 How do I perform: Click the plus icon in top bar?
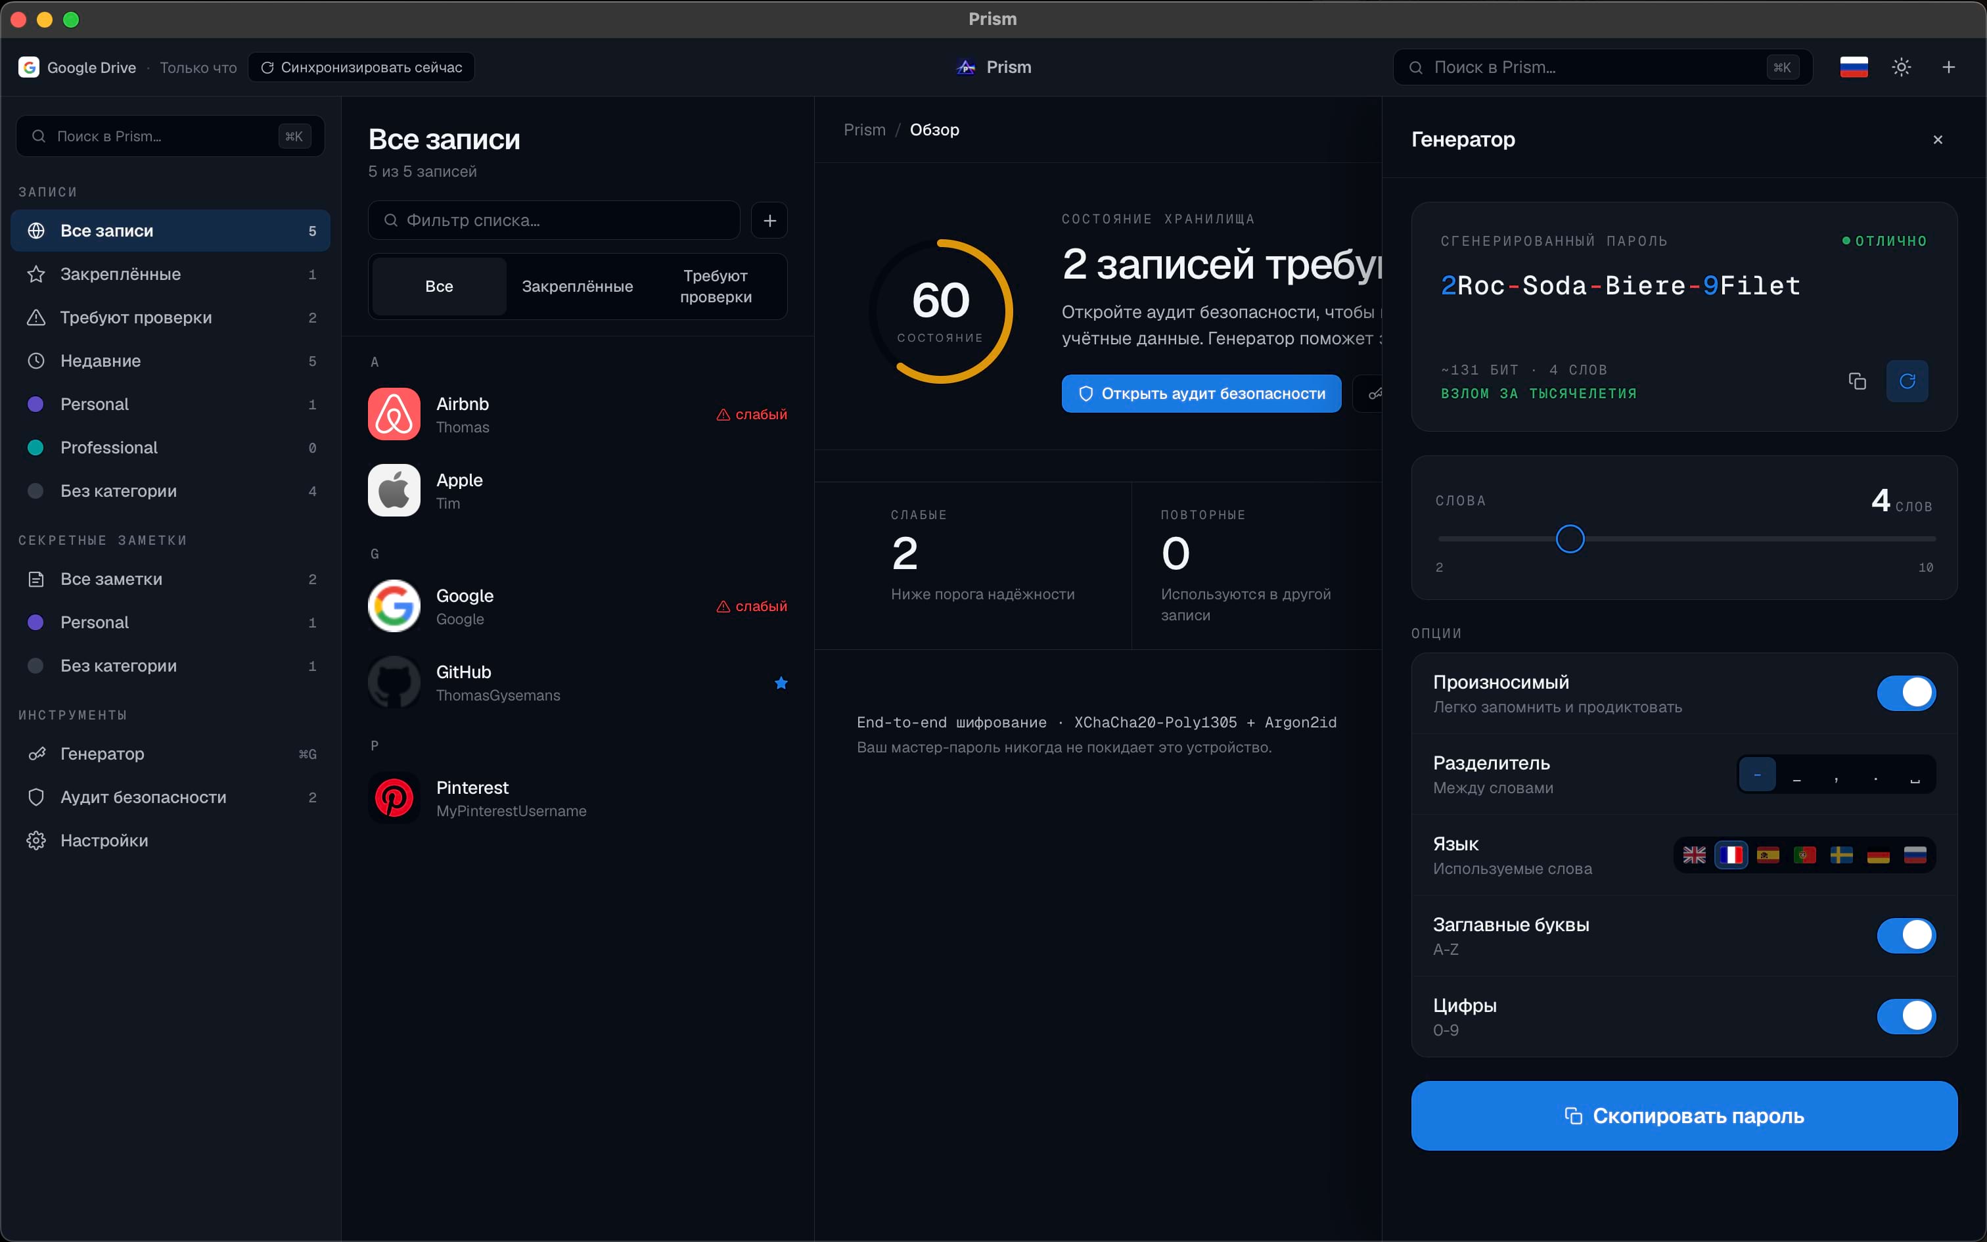(x=1948, y=67)
